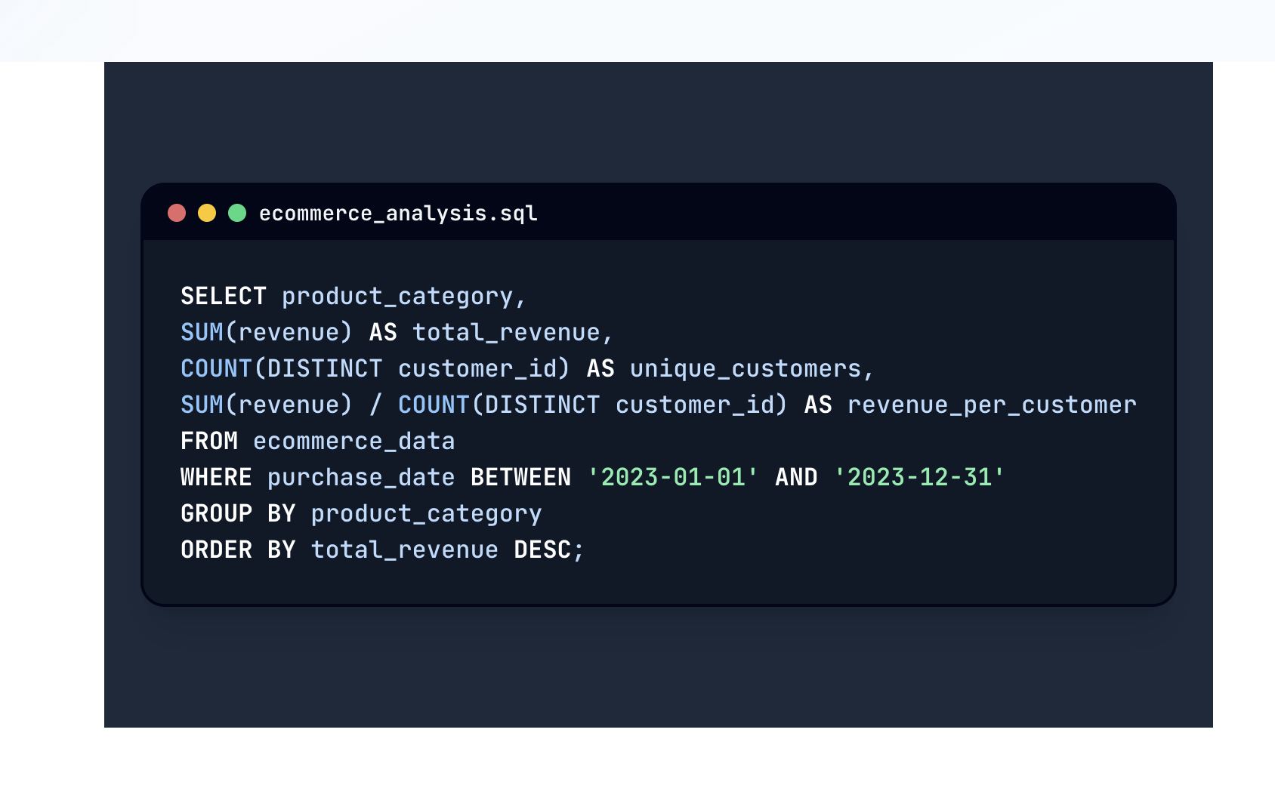Click the COUNT function on line three
The width and height of the screenshot is (1275, 788).
tap(216, 368)
